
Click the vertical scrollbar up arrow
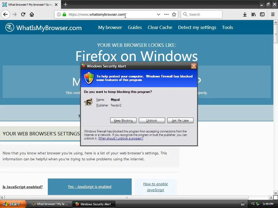(x=276, y=22)
